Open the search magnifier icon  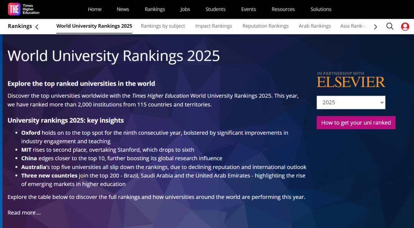[x=390, y=26]
